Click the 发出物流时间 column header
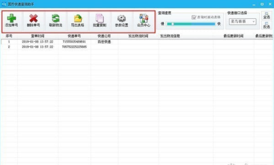274x165 pixels. 138,36
